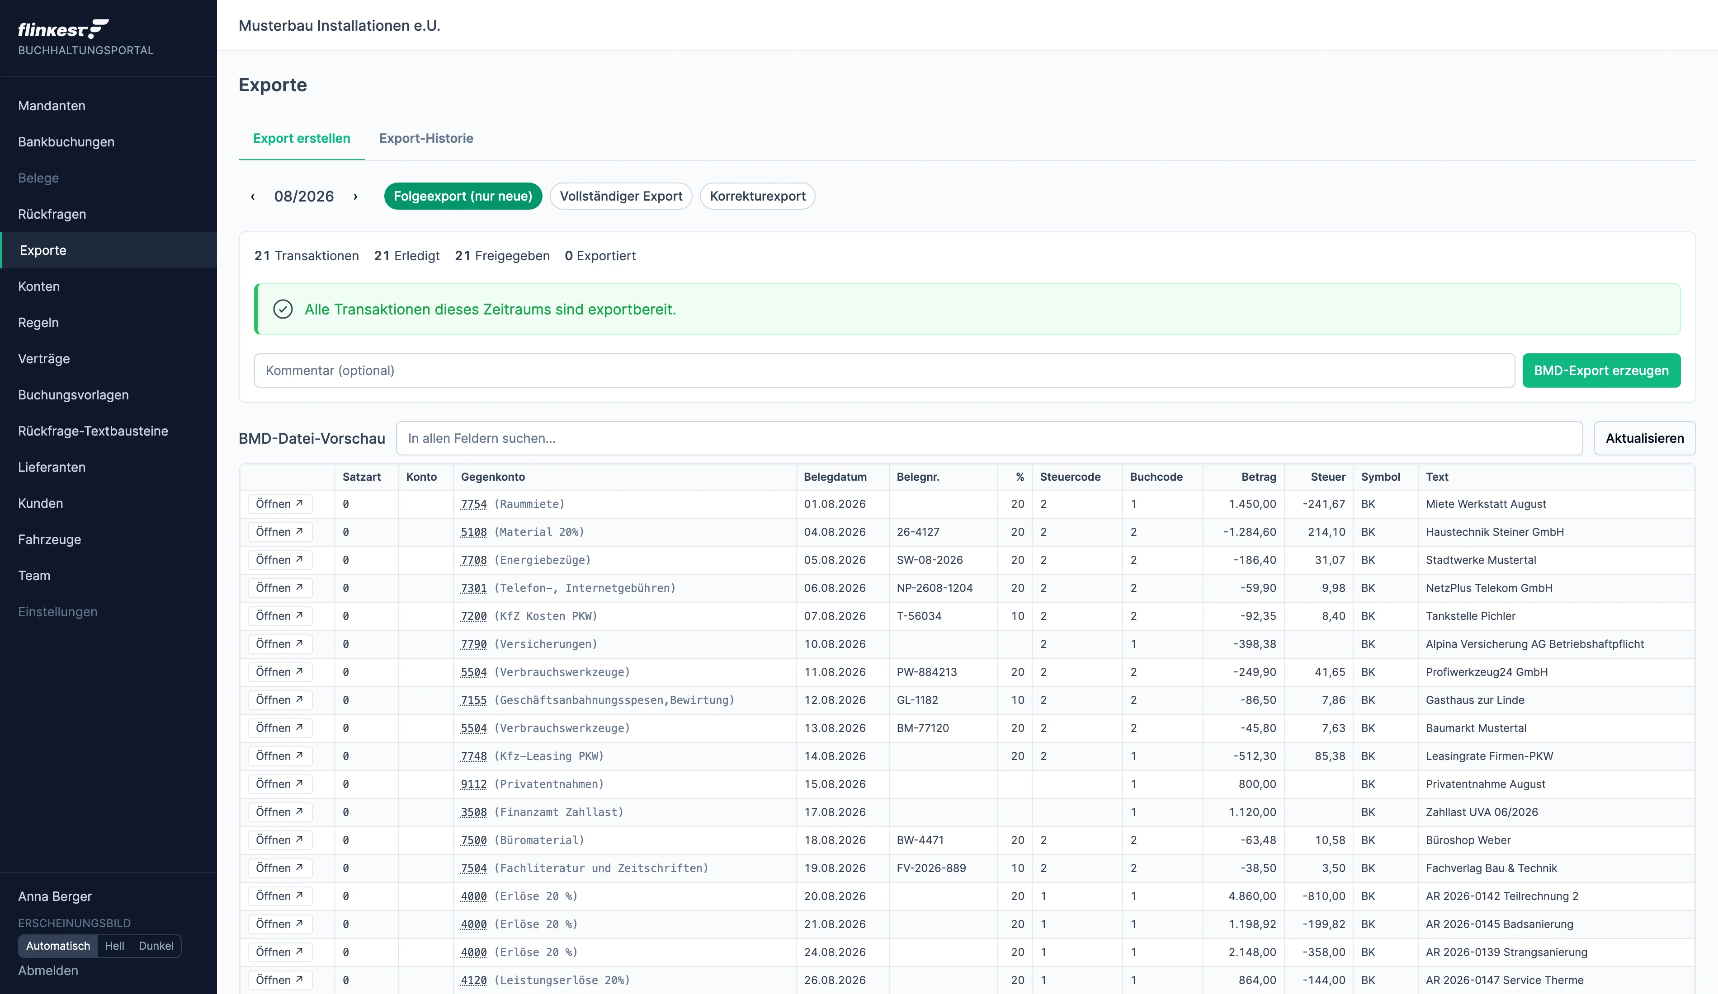This screenshot has height=994, width=1718.
Task: Open the Tankstelle Pichler transaction
Action: coord(279,616)
